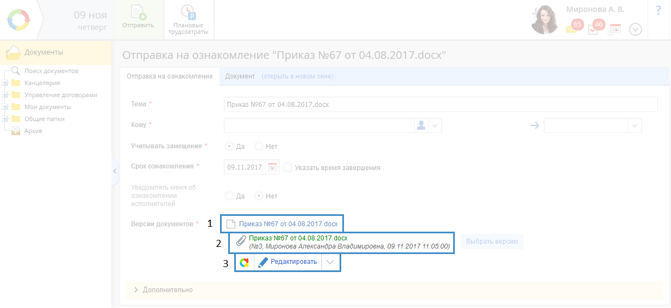
Task: Open dropdown arrow next to Кому field
Action: click(x=435, y=125)
